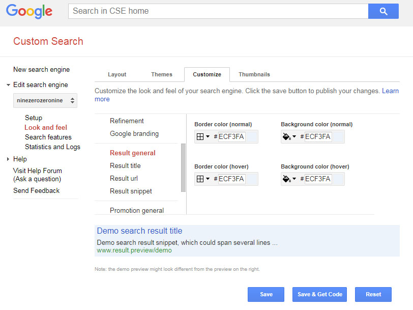Click the Border color (normal) hex field
This screenshot has width=413, height=310.
(x=232, y=136)
